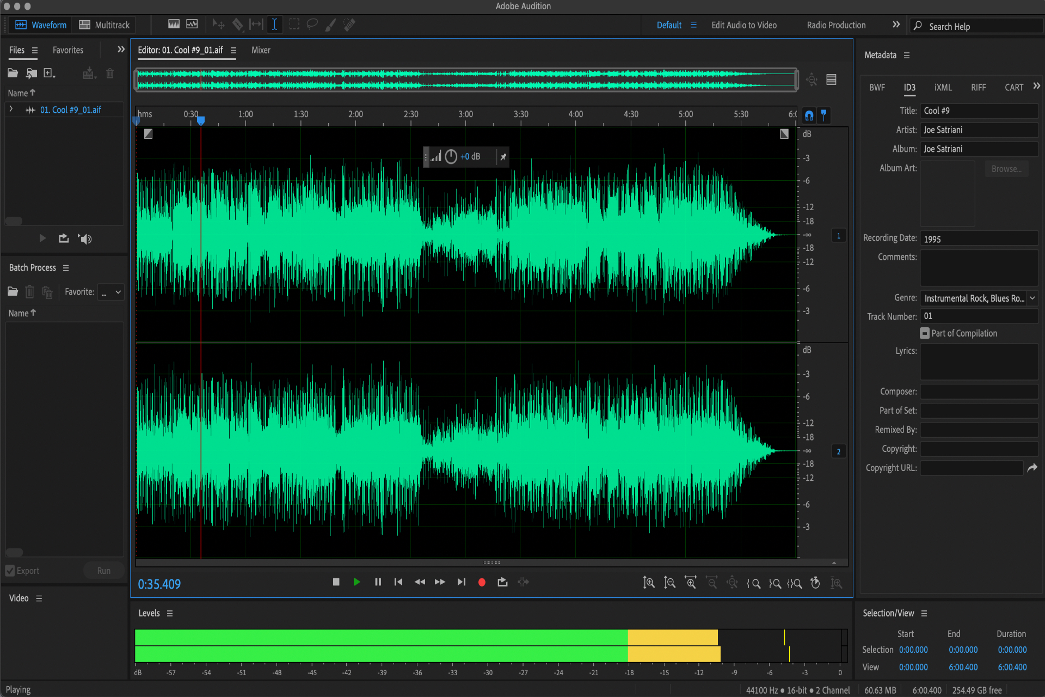Toggle Spectral Frequency Display icon
The width and height of the screenshot is (1045, 697).
pyautogui.click(x=174, y=25)
